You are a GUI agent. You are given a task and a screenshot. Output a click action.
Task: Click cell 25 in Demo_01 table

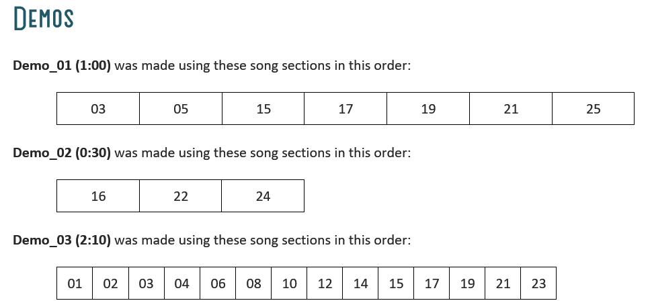pos(594,109)
